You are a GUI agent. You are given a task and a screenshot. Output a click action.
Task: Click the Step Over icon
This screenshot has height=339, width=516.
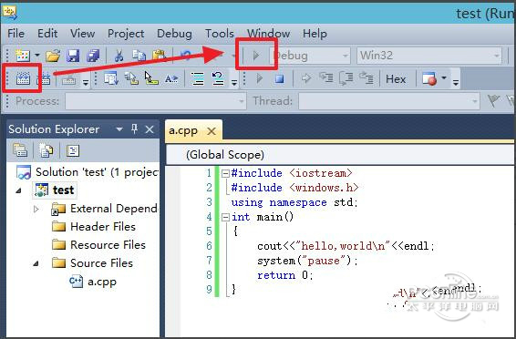pyautogui.click(x=346, y=79)
